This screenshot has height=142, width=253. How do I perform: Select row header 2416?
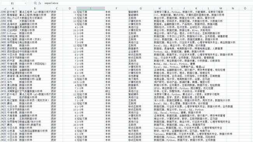[3, 91]
